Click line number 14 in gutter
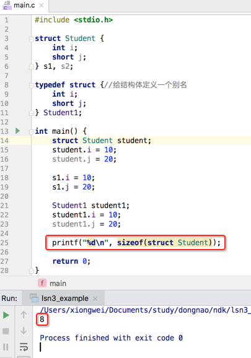Image resolution: width=251 pixels, height=358 pixels. (4, 141)
